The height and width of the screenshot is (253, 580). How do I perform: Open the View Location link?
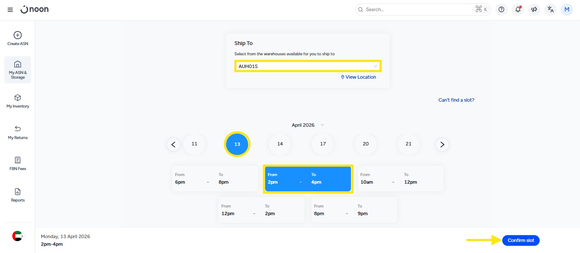(358, 77)
